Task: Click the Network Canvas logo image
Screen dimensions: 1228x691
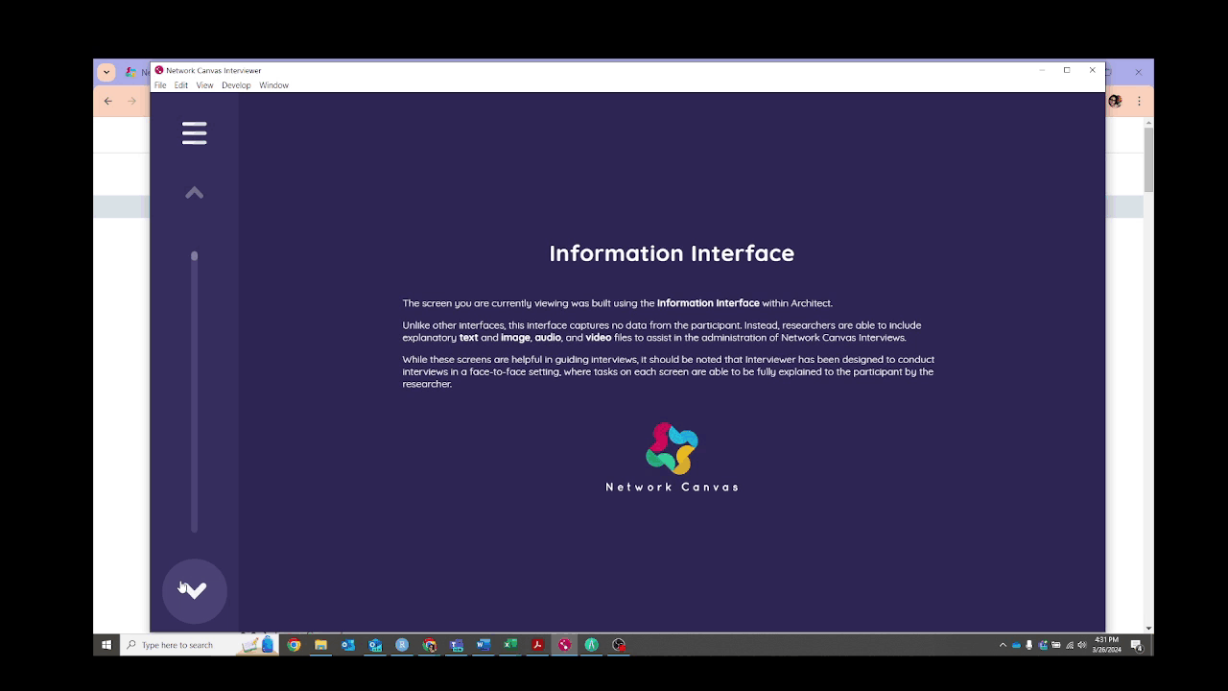Action: click(672, 458)
